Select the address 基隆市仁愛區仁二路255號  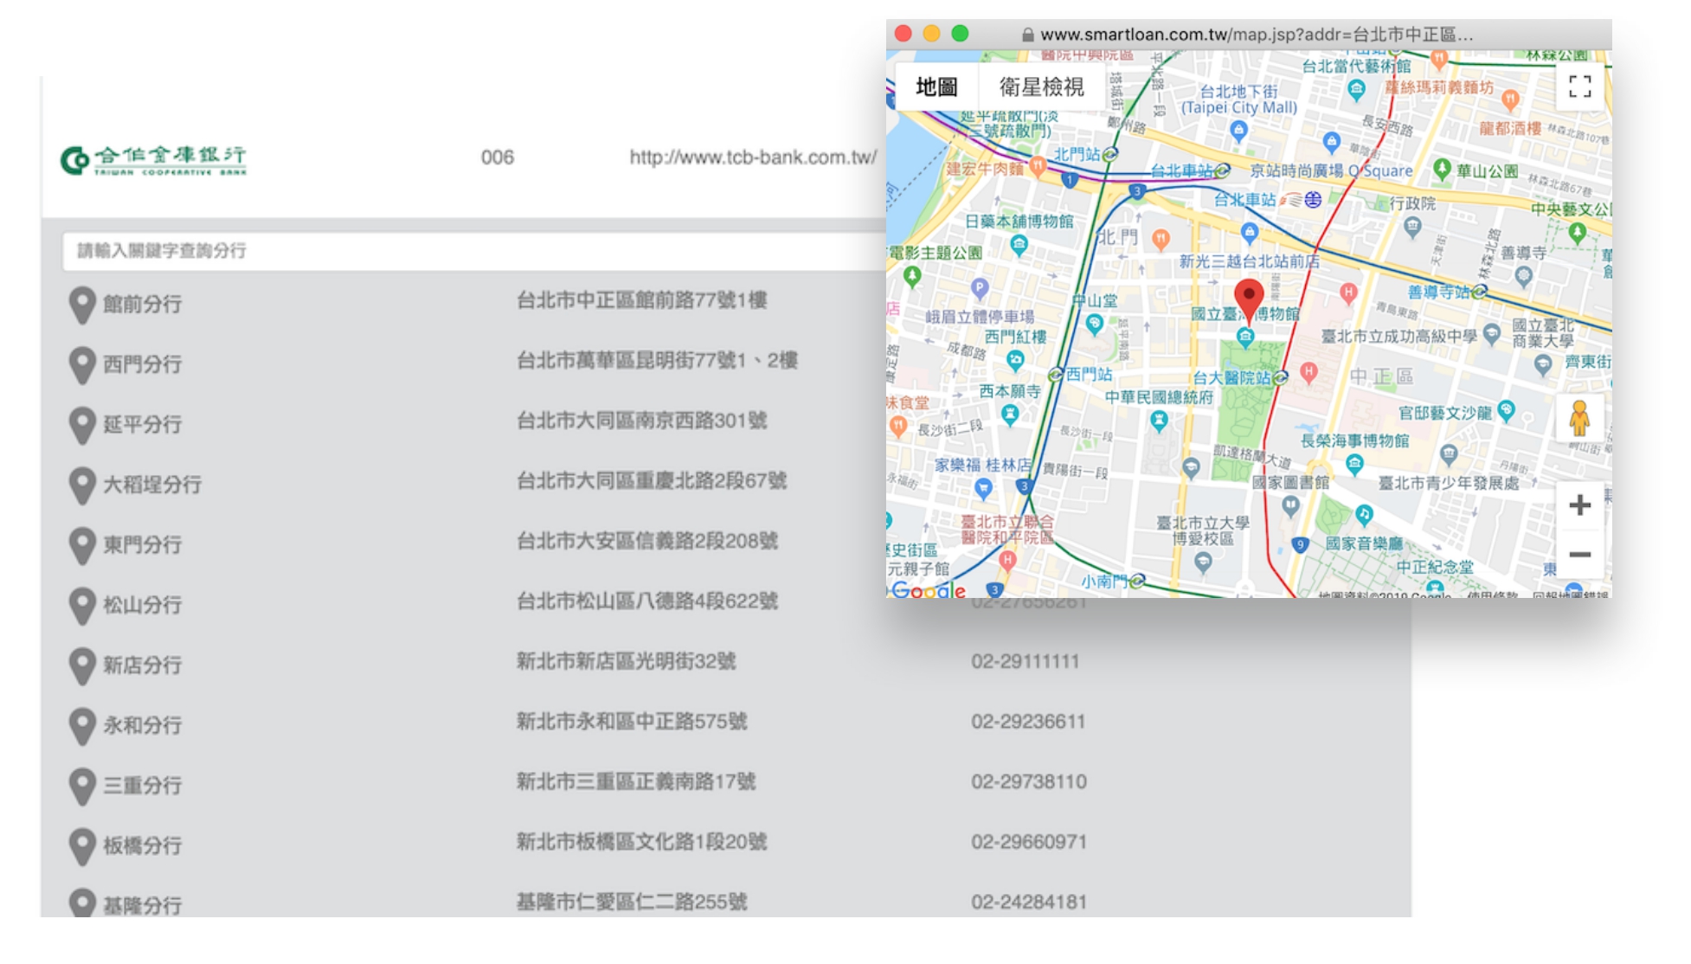pos(632,902)
